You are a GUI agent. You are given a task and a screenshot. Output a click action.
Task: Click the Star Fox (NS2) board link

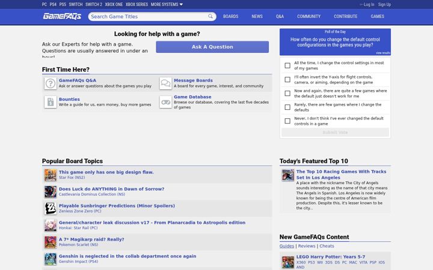point(72,178)
